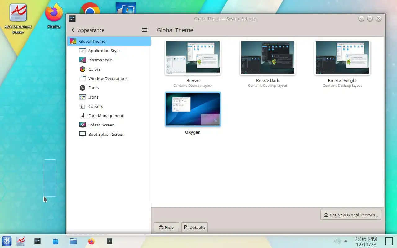Open Discover software center in taskbar
This screenshot has width=397, height=248.
(56, 241)
